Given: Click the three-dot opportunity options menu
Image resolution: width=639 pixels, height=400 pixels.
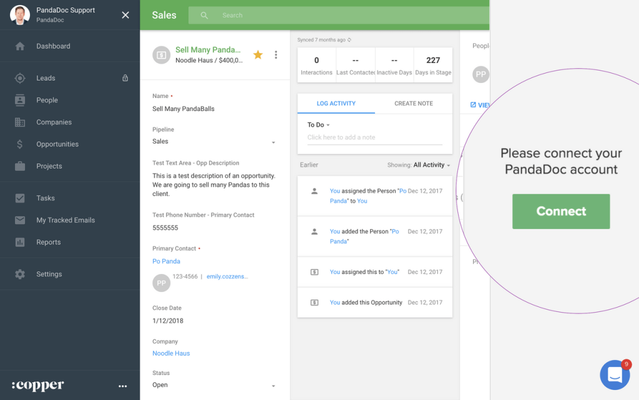Looking at the screenshot, I should click(x=276, y=55).
